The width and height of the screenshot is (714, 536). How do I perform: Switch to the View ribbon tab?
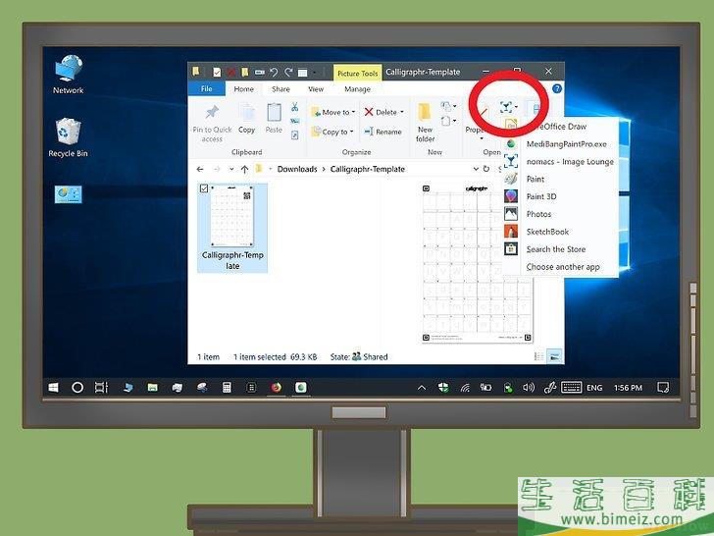point(316,89)
